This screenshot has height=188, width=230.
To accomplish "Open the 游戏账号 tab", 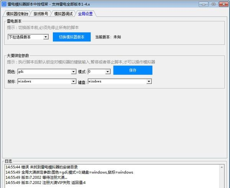I will coord(41,14).
